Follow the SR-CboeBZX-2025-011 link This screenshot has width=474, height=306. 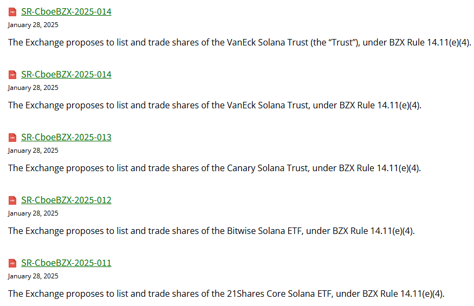pyautogui.click(x=66, y=263)
